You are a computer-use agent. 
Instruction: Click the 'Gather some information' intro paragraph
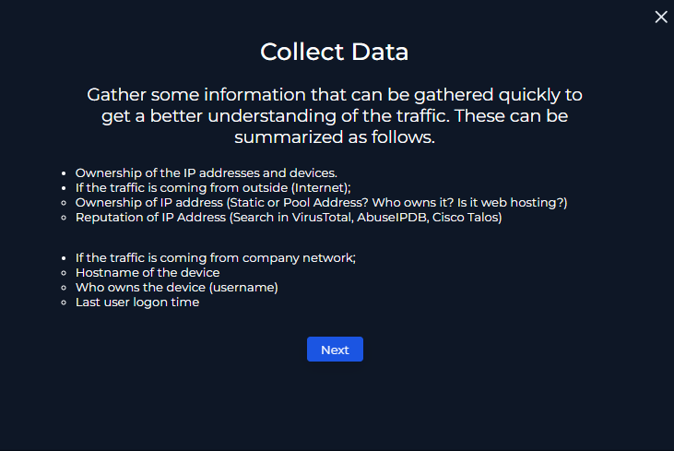coord(335,115)
